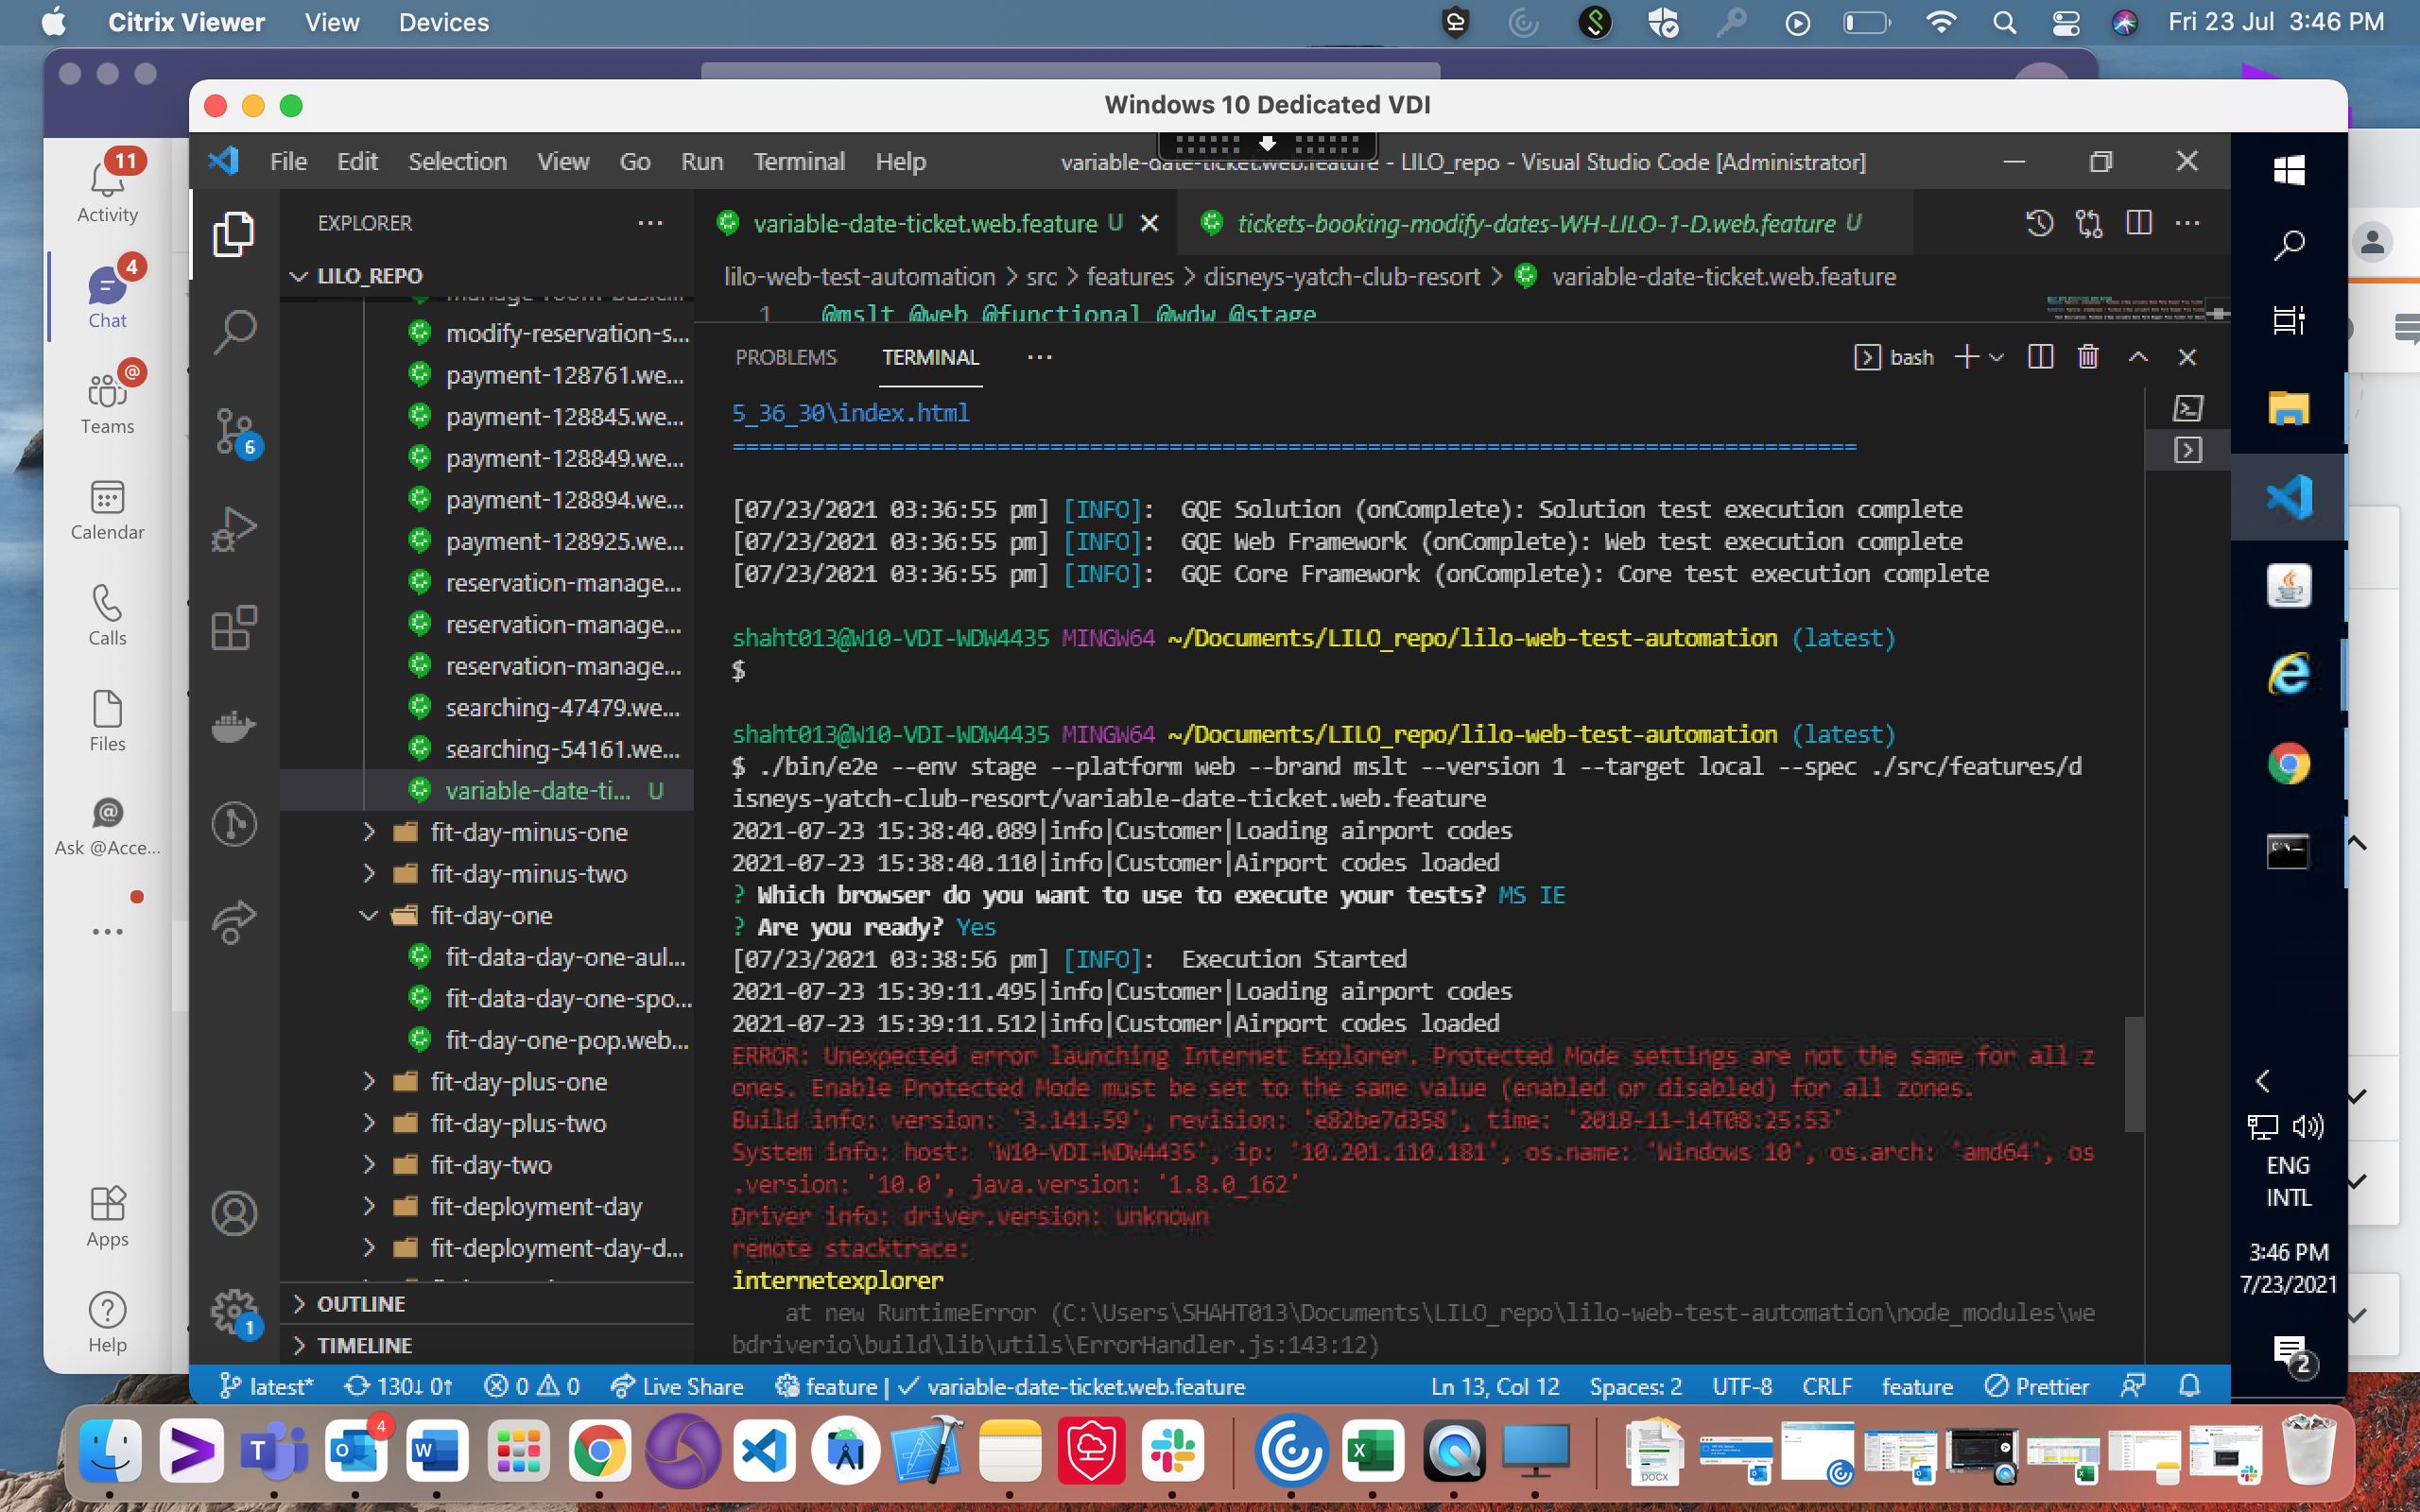
Task: Open Explorer panel more actions ellipsis
Action: click(650, 223)
